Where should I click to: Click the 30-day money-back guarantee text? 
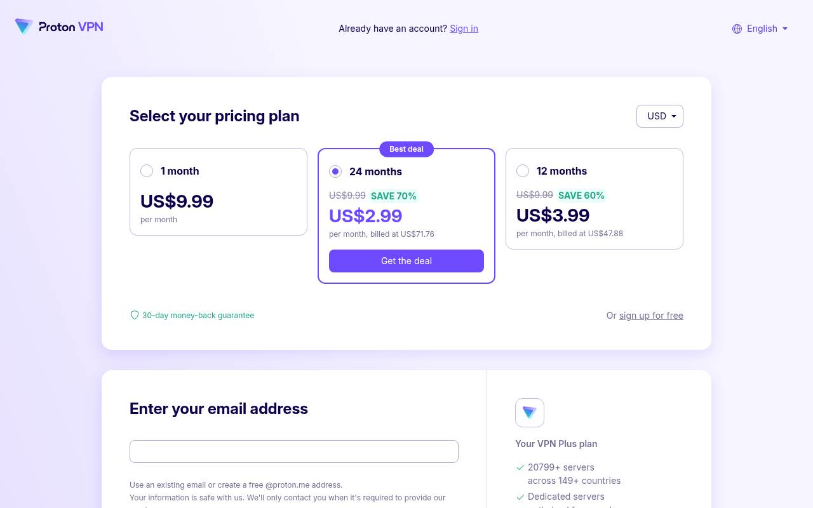pyautogui.click(x=198, y=316)
